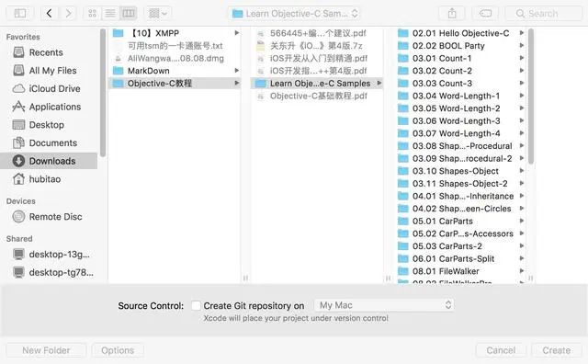The width and height of the screenshot is (588, 364).
Task: Click the tags toolbar icon
Action: pos(485,14)
